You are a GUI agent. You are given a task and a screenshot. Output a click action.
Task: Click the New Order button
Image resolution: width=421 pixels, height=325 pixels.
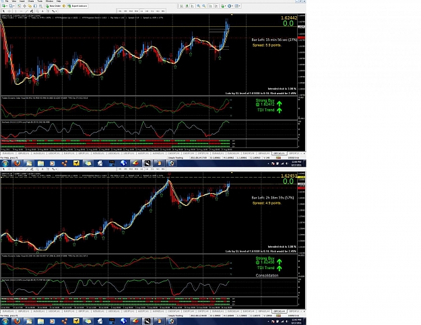point(53,6)
